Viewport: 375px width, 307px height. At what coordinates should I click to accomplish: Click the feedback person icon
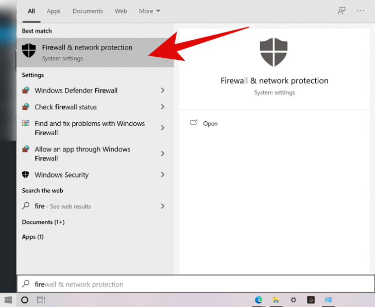tap(342, 11)
